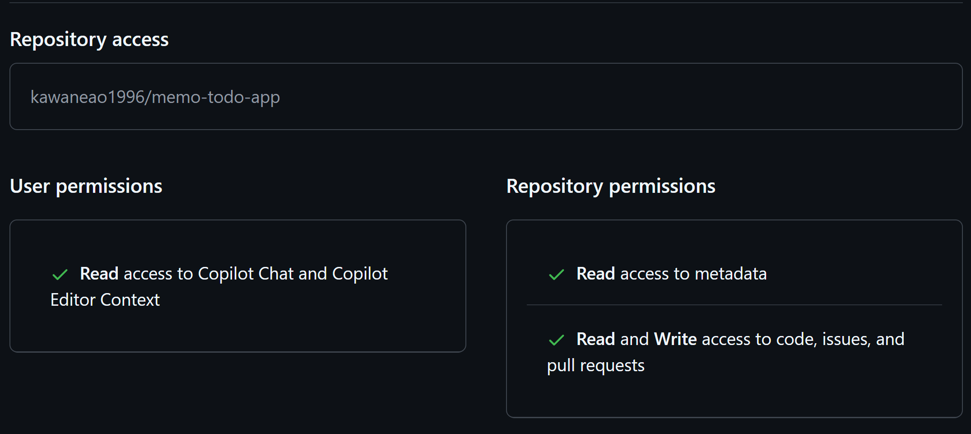Click the Repository access heading

(89, 40)
